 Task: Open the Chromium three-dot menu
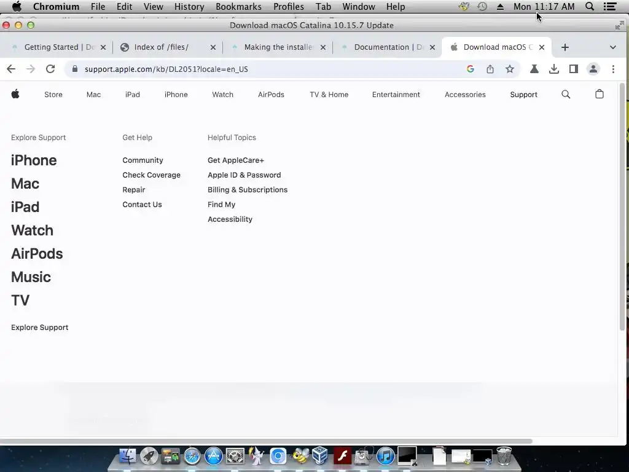pos(613,69)
